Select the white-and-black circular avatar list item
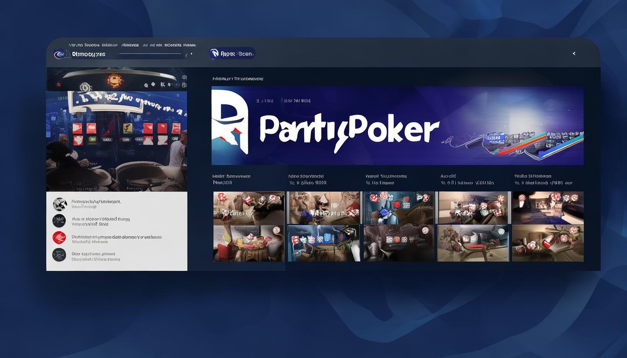Viewport: 627px width, 358px height. (59, 204)
